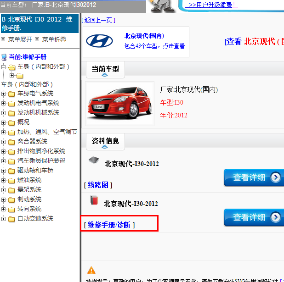Click the computer icon beside 当前:维修手册

(4, 57)
